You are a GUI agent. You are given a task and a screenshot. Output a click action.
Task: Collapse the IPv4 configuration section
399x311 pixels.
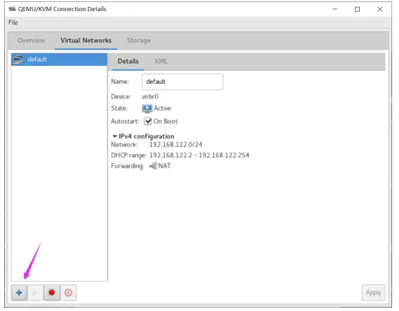click(115, 136)
